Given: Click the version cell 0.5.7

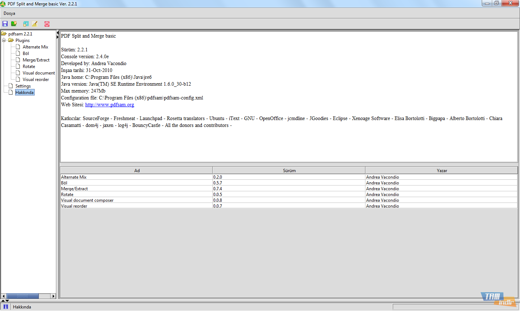Looking at the screenshot, I should tap(289, 183).
